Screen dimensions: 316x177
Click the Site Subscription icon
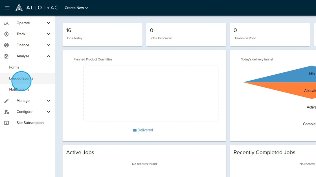(6, 123)
